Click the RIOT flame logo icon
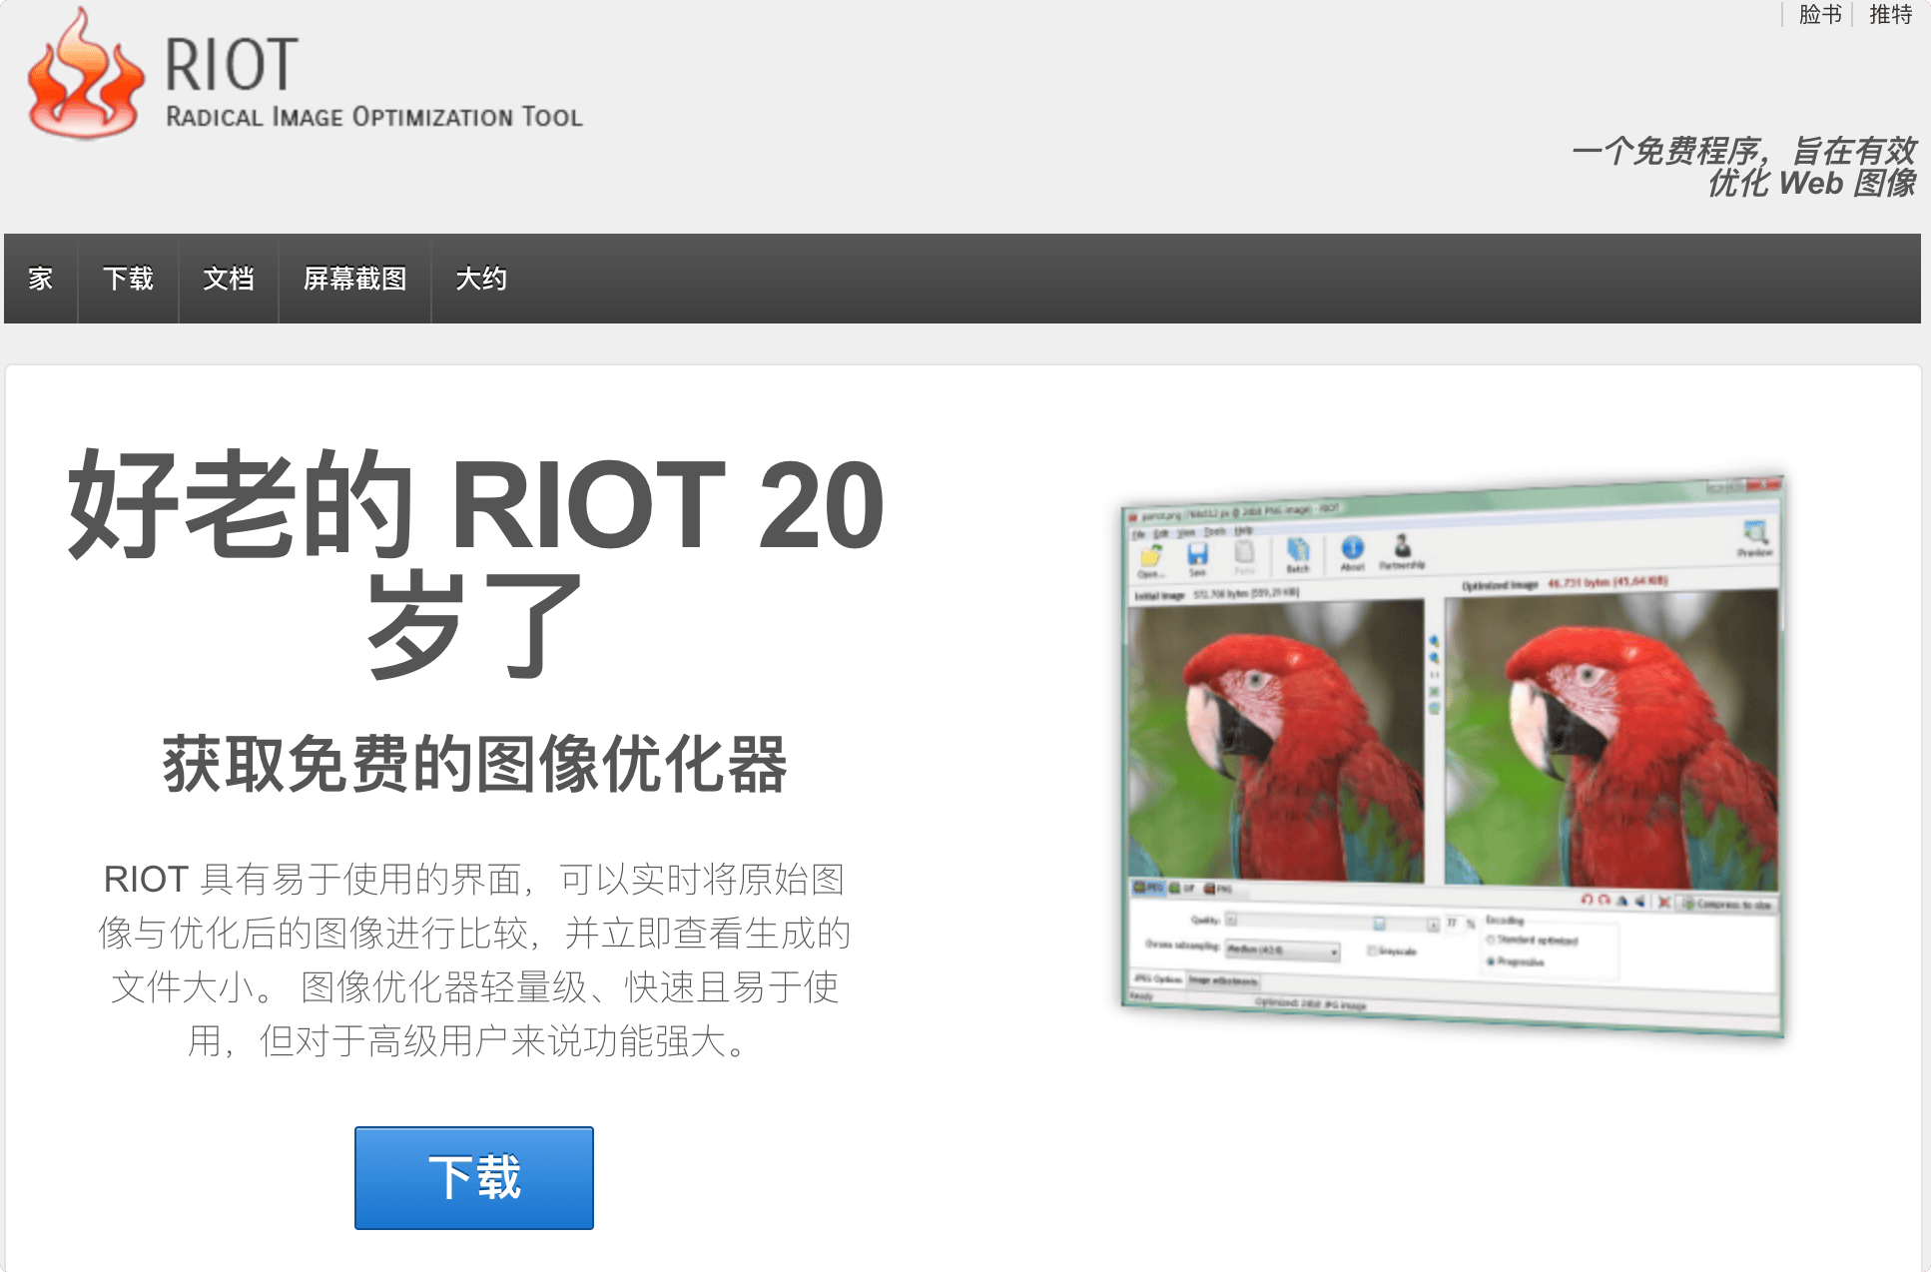1931x1272 pixels. [x=86, y=74]
